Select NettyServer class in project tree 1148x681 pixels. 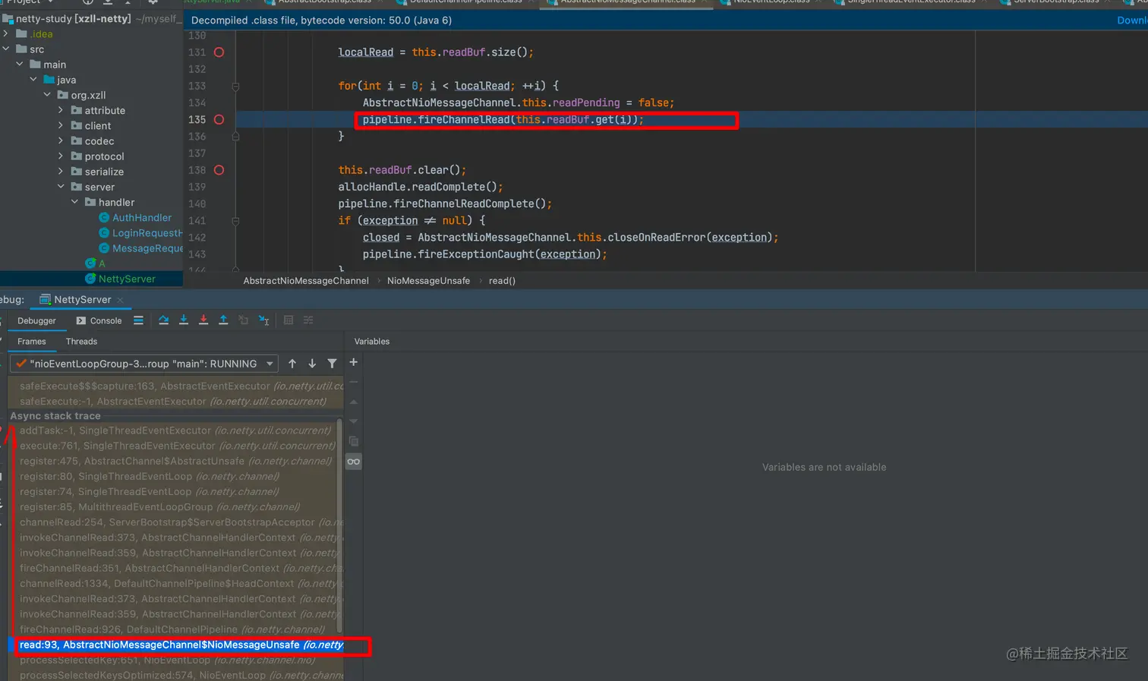pos(126,279)
